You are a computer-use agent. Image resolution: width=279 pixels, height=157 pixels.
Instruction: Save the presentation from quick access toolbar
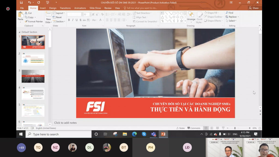pyautogui.click(x=21, y=2)
